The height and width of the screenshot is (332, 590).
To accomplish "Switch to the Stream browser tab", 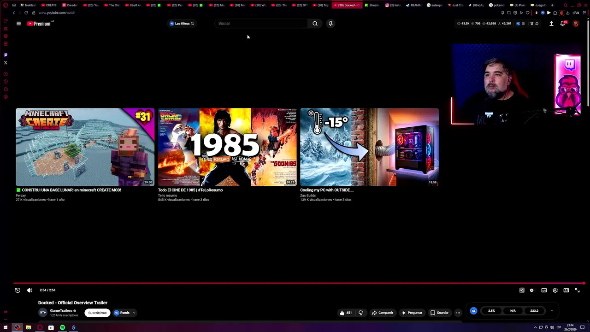I will coord(372,5).
